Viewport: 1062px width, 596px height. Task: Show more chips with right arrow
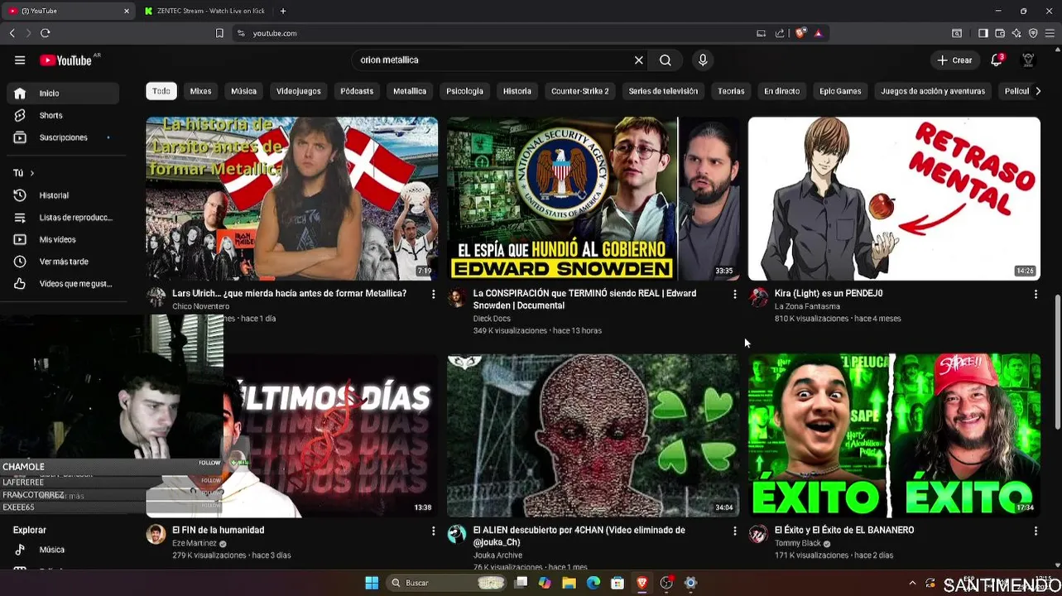1038,91
